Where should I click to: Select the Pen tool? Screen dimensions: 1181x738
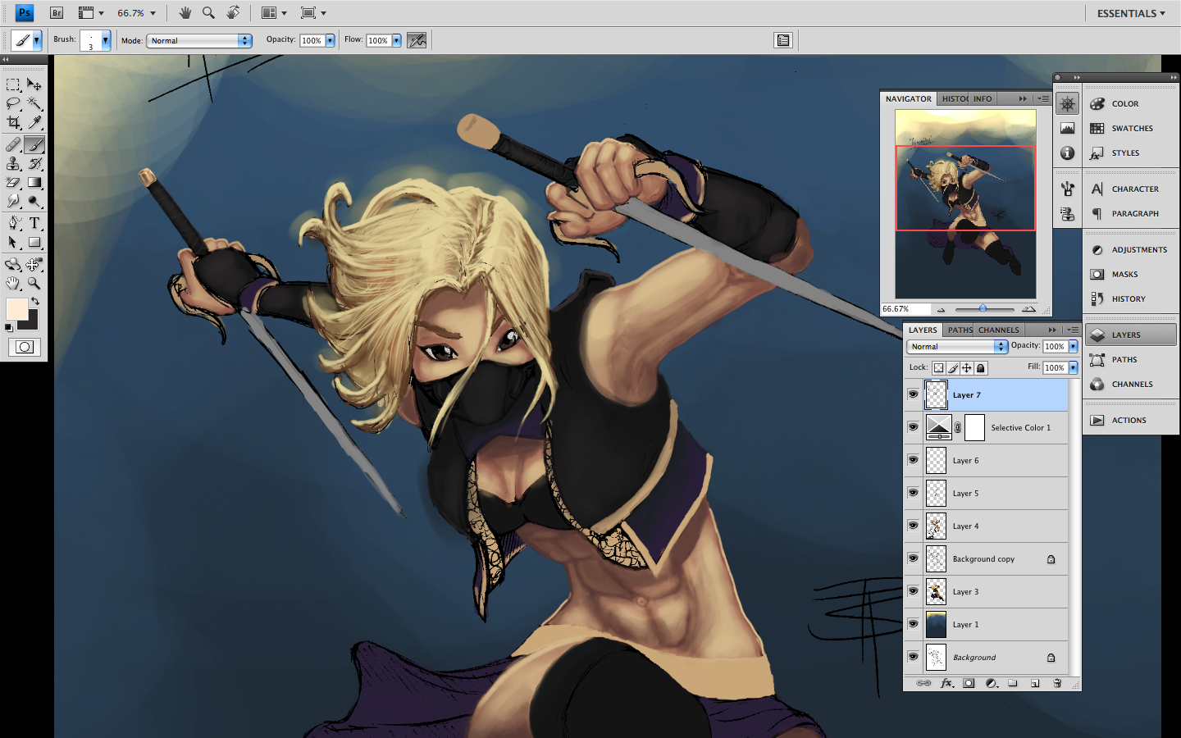pos(13,223)
